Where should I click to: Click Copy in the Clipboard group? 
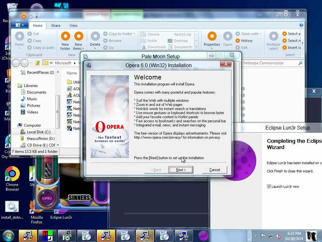[35, 41]
